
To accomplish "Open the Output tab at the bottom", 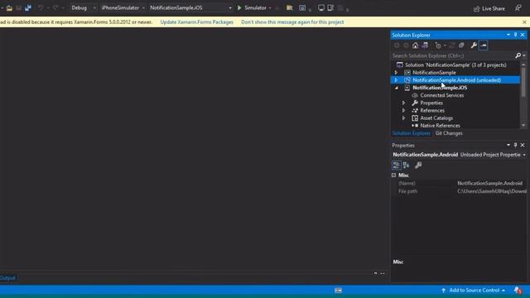I will point(7,278).
